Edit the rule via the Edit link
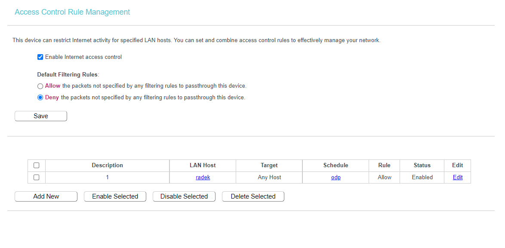Viewport: 505px width, 248px height. pos(458,178)
